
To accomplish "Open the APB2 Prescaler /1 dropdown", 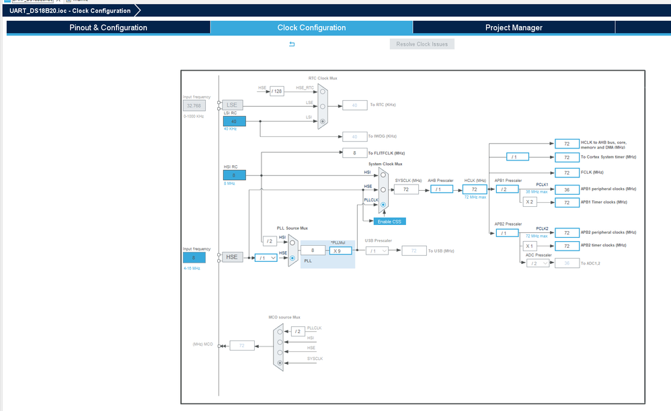I will 507,233.
